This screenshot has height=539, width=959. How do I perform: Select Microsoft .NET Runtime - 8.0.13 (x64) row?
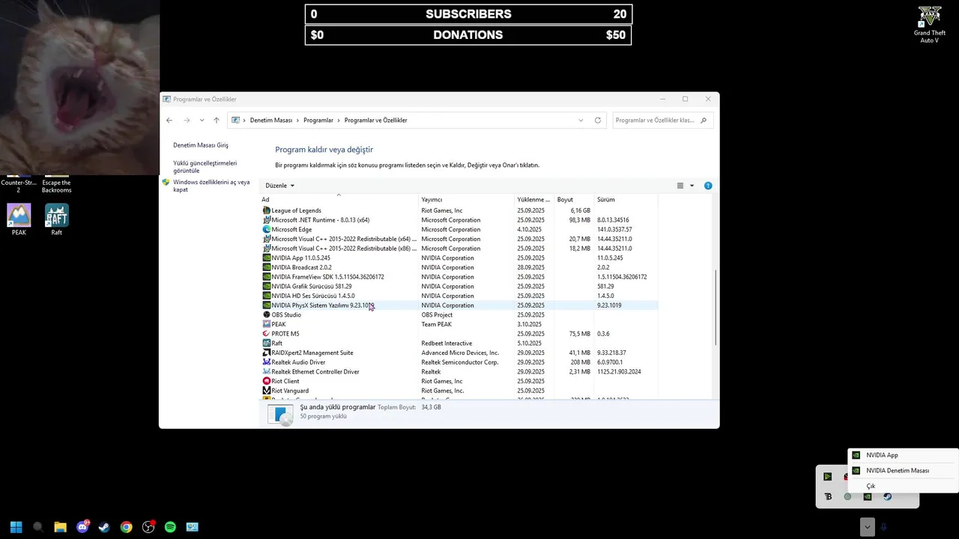coord(459,220)
